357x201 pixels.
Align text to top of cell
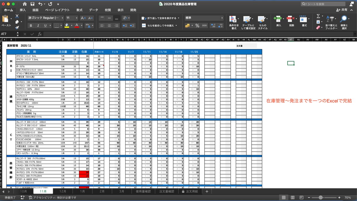(x=102, y=18)
